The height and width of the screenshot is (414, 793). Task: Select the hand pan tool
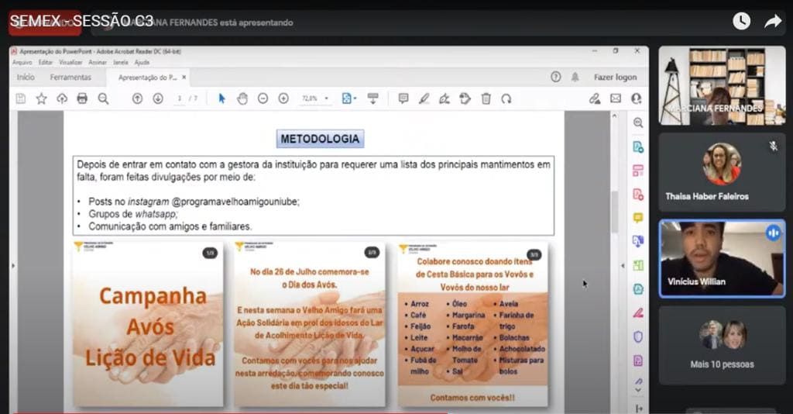(x=242, y=98)
